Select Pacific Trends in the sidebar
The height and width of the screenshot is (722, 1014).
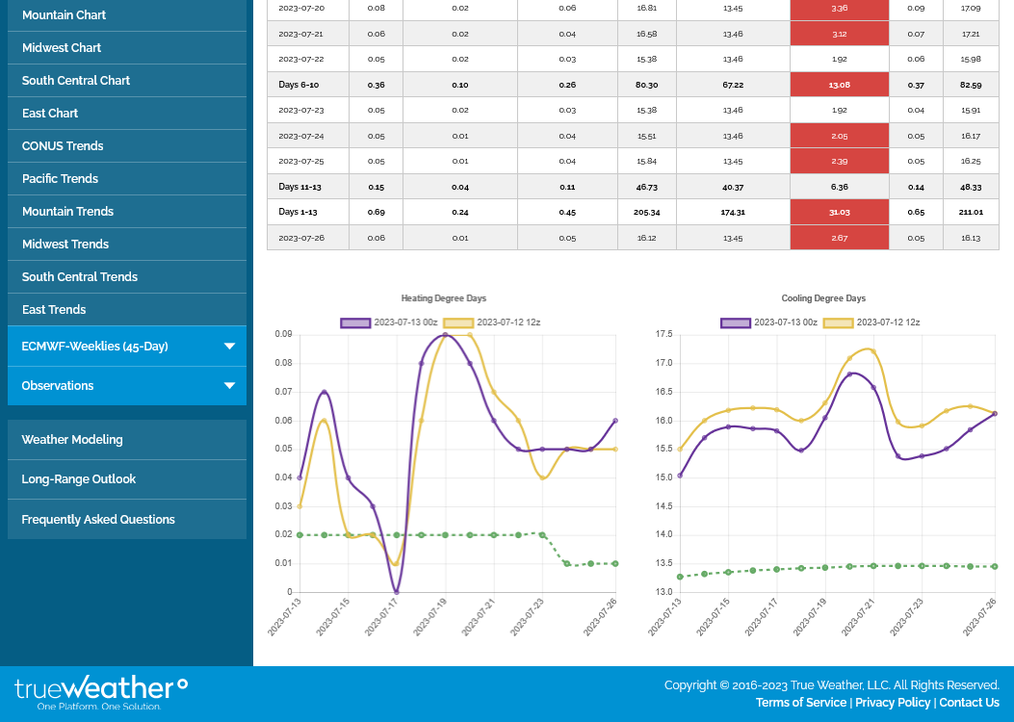coord(60,179)
